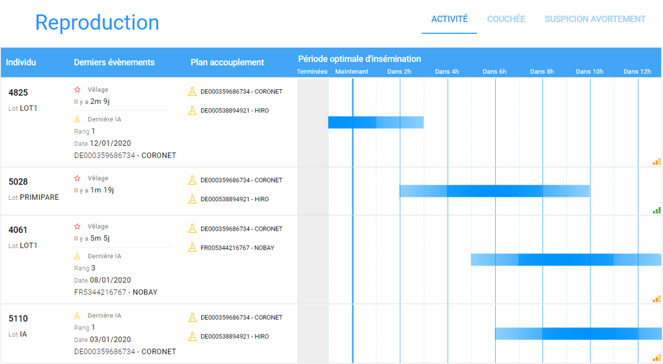Viewport: 663px width, 364px height.
Task: Select the insemination period bar for 4061
Action: point(566,259)
